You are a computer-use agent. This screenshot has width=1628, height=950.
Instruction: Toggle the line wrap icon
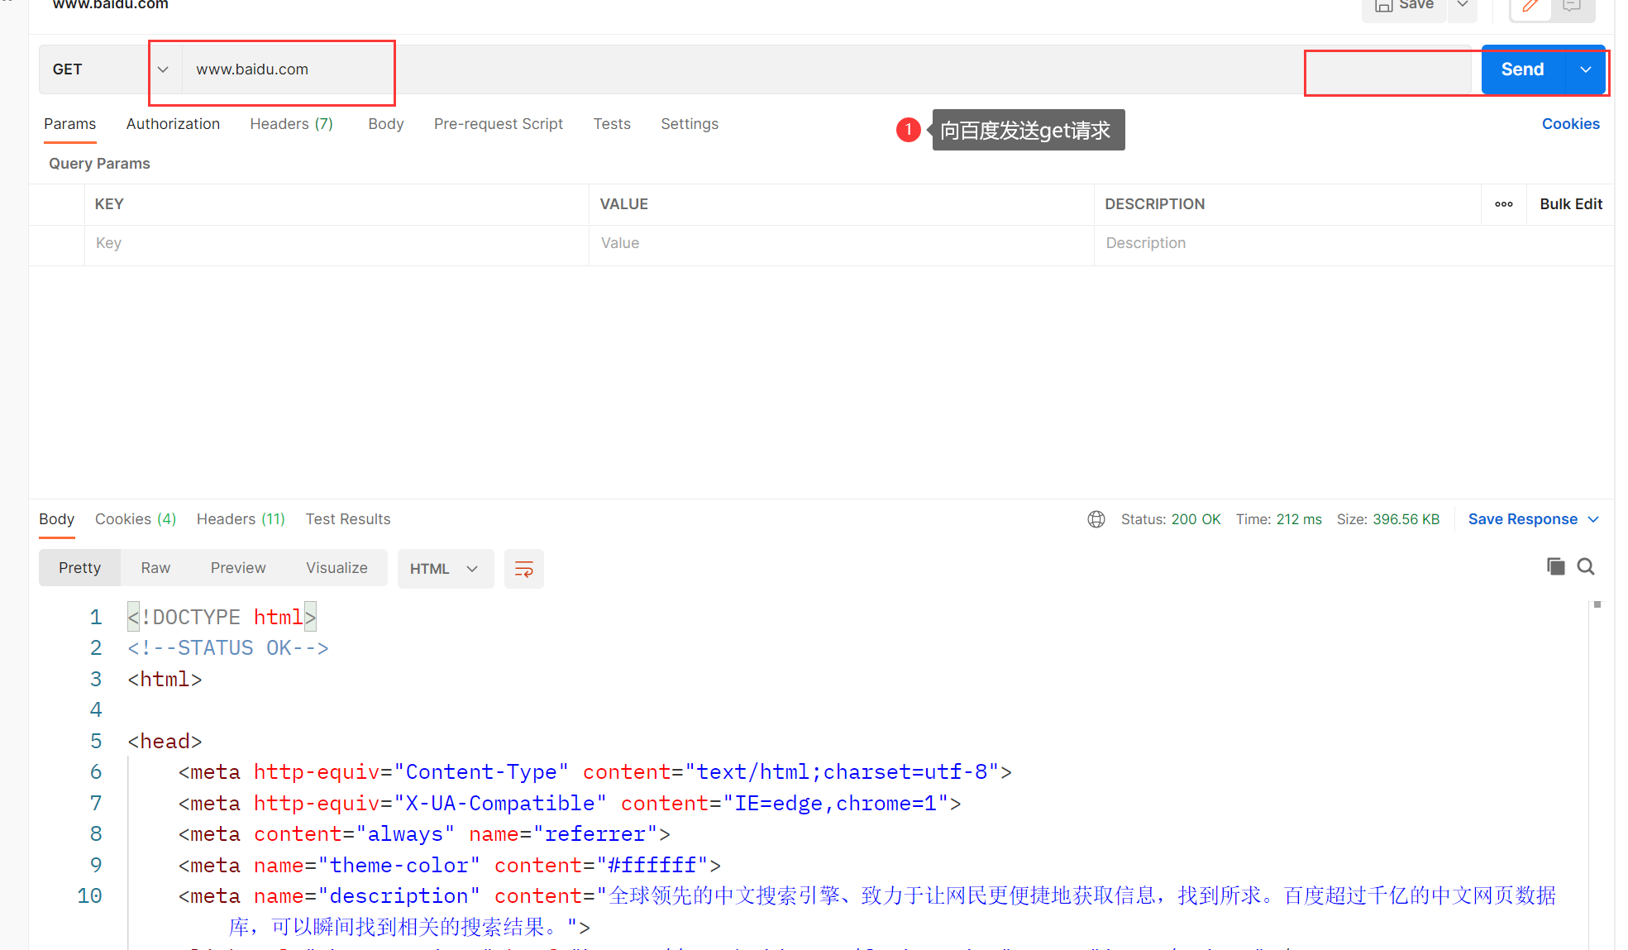(524, 569)
